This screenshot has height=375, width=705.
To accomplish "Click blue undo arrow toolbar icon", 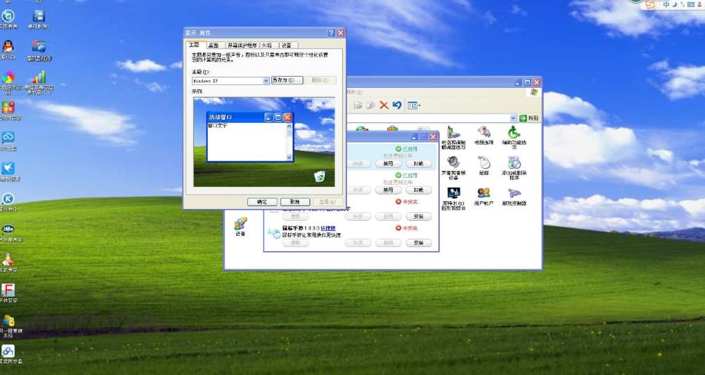I will tap(397, 105).
